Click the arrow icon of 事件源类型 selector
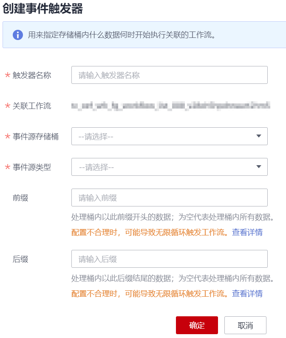286x338 pixels. click(259, 166)
